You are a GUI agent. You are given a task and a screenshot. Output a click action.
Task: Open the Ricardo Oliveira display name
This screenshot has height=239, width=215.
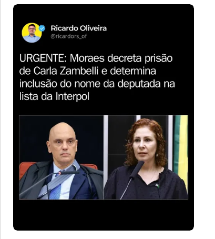79,28
